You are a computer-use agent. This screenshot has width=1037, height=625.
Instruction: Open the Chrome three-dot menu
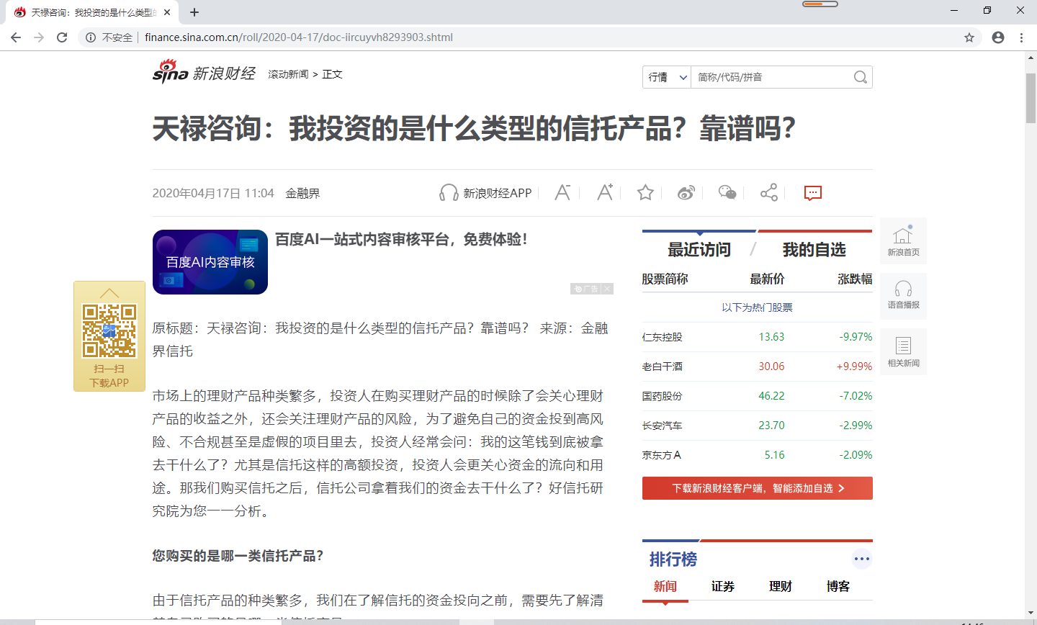(1022, 37)
